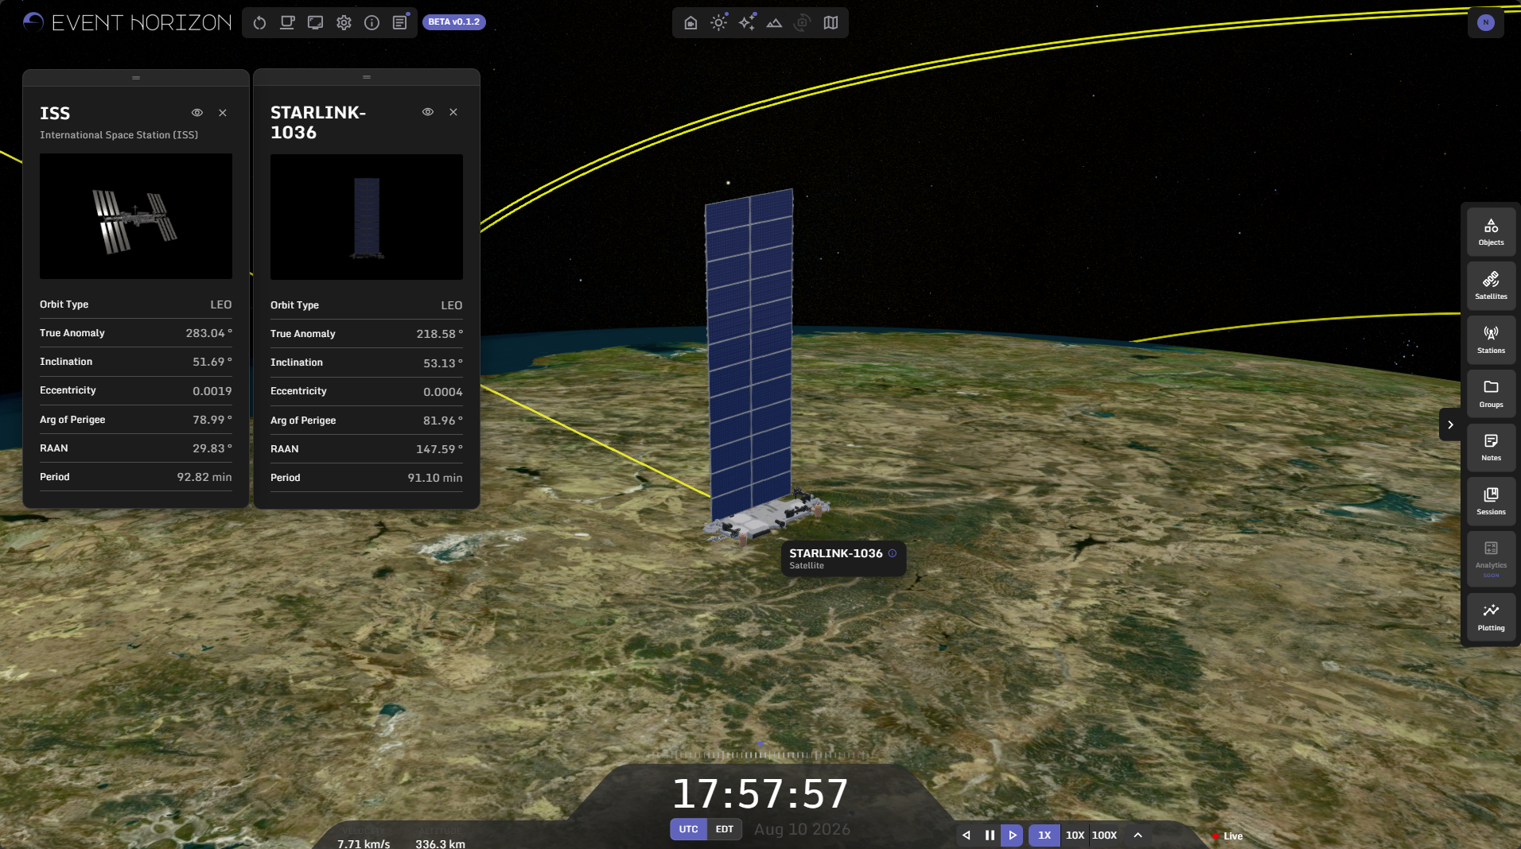Pause the simulation
The width and height of the screenshot is (1521, 849).
click(990, 835)
